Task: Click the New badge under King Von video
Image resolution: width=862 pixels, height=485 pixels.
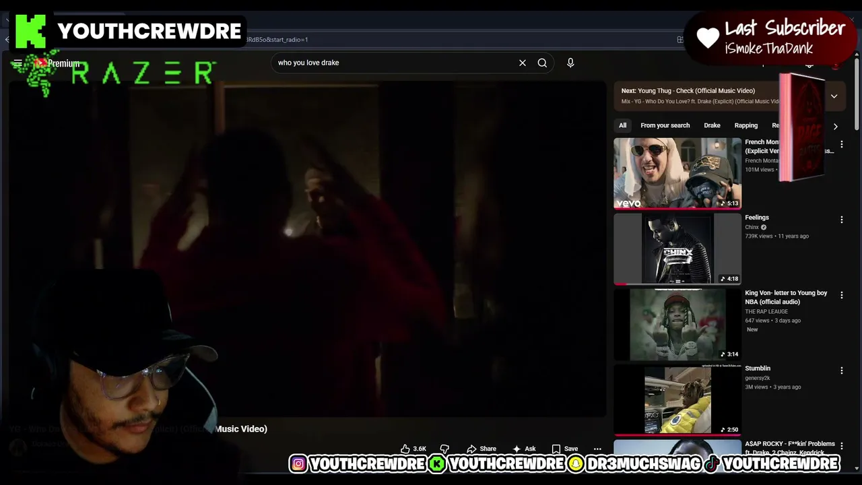Action: coord(752,329)
